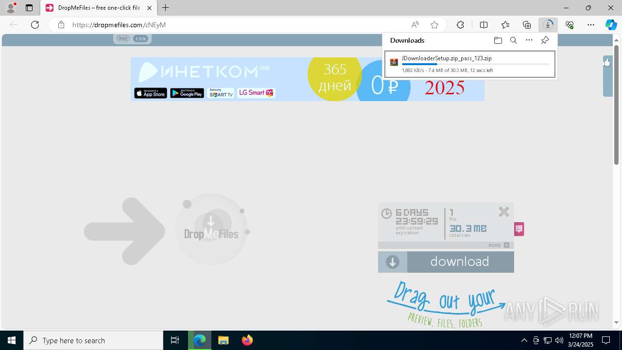Open Edge Settings and more menu
Image resolution: width=622 pixels, height=350 pixels.
coord(591,25)
